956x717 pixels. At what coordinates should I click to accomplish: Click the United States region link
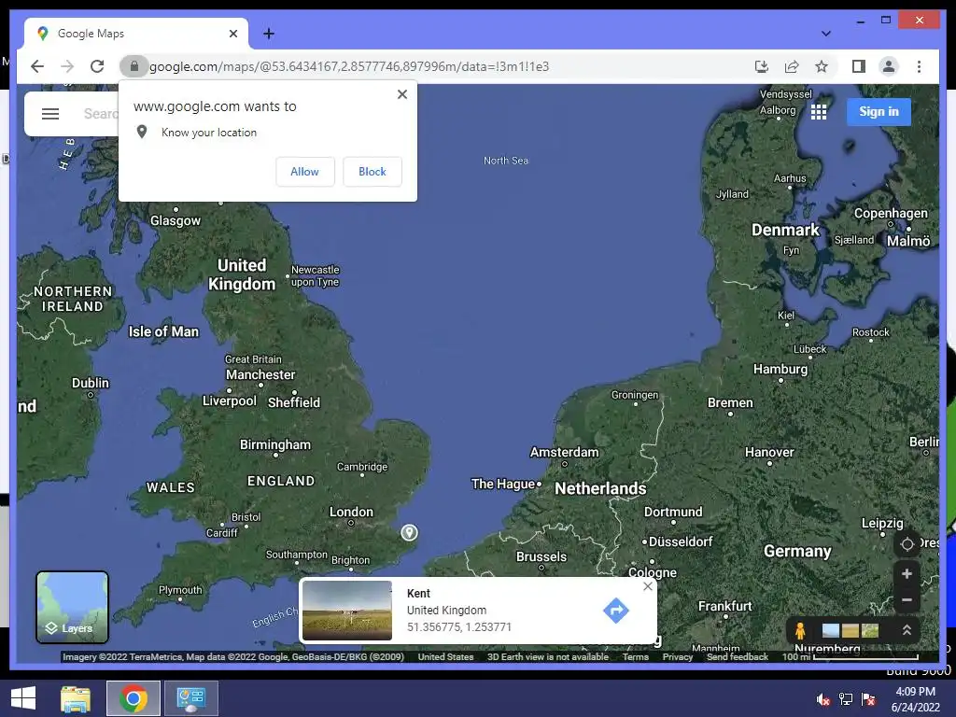(x=445, y=656)
